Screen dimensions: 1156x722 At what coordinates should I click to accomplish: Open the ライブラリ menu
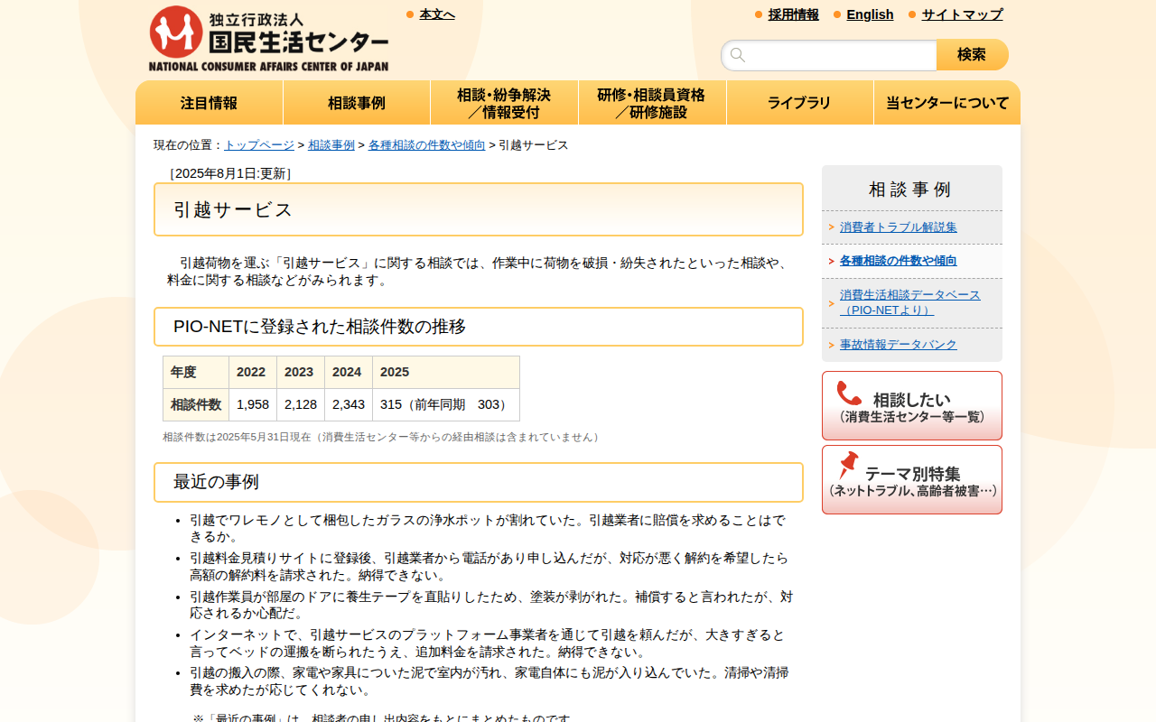pyautogui.click(x=799, y=103)
